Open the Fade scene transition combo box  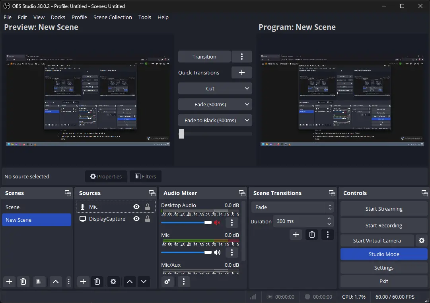293,207
